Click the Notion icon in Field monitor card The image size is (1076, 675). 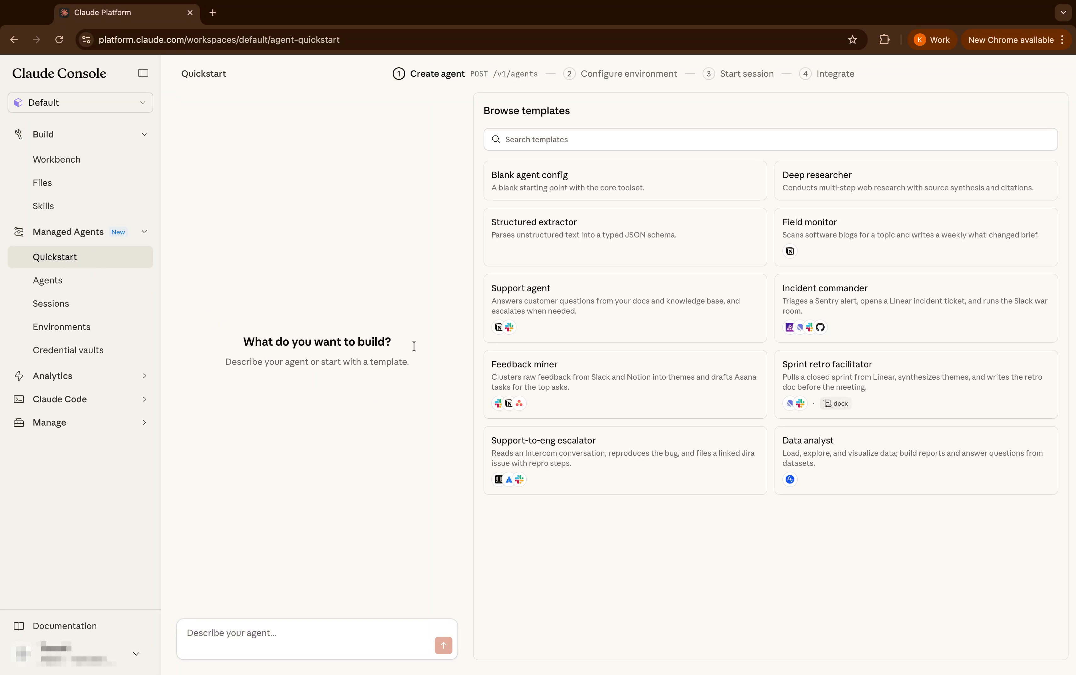point(790,251)
